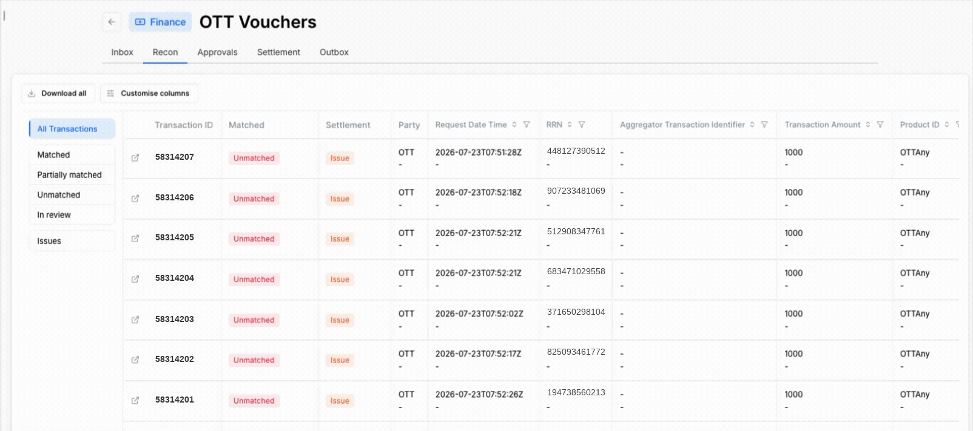Click Unmatched badge in row 58314201
973x431 pixels.
254,400
